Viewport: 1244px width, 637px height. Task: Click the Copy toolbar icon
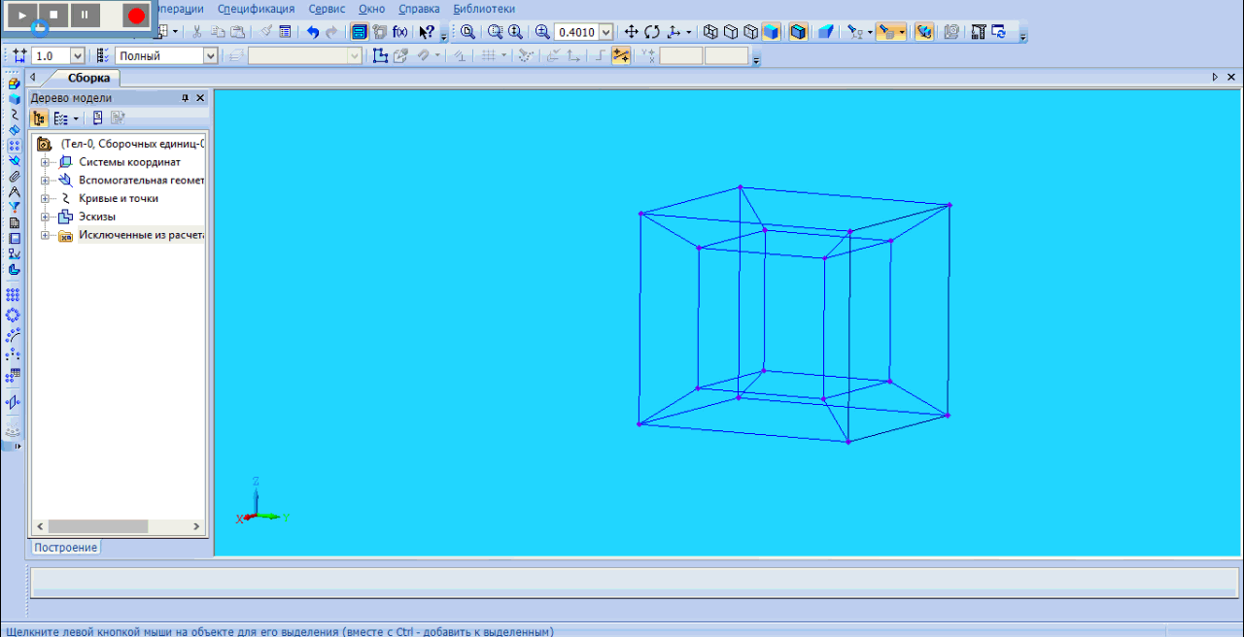pos(218,32)
